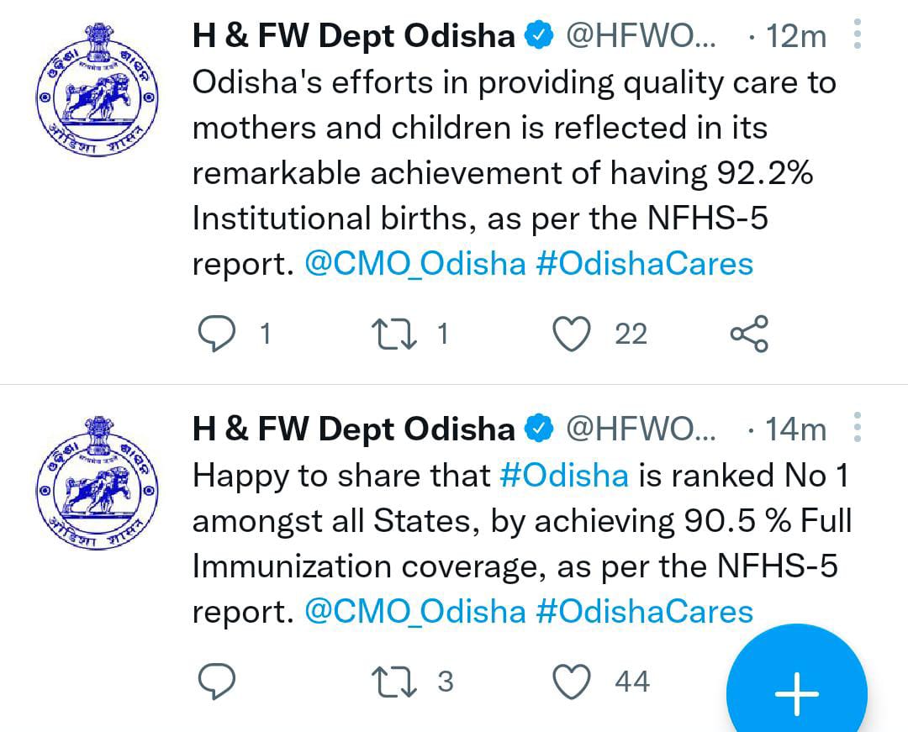Retweet the tweet with 3 retweets
Image resolution: width=908 pixels, height=732 pixels.
[393, 682]
